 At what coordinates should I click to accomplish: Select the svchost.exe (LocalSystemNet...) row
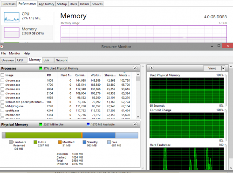(x=68, y=102)
